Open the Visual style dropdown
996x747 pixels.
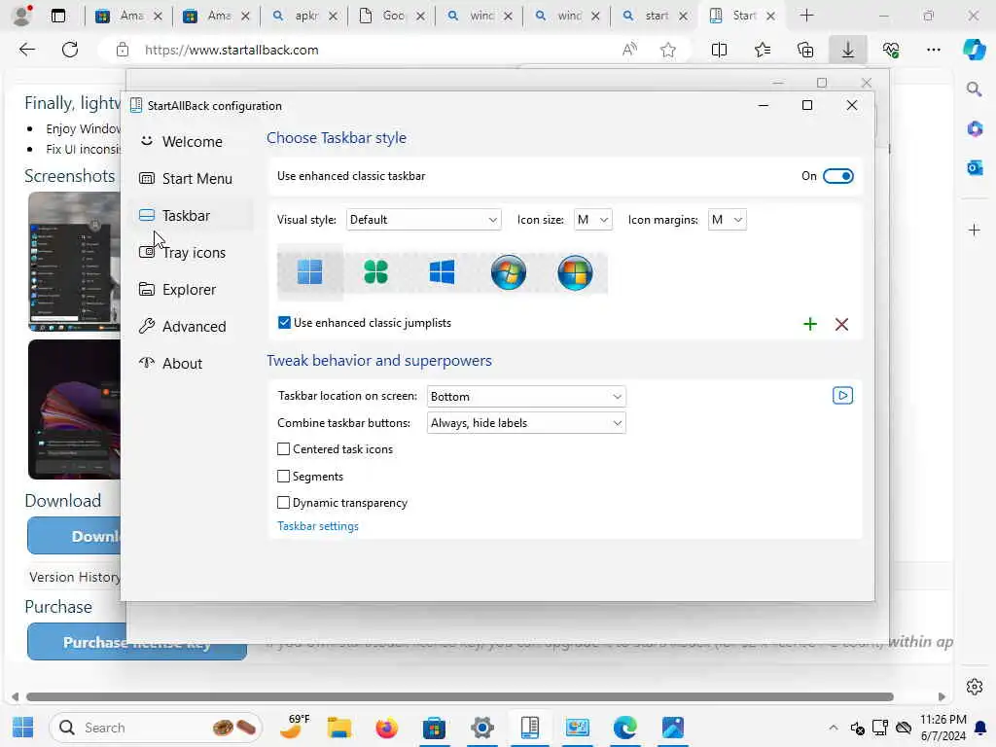pos(424,220)
